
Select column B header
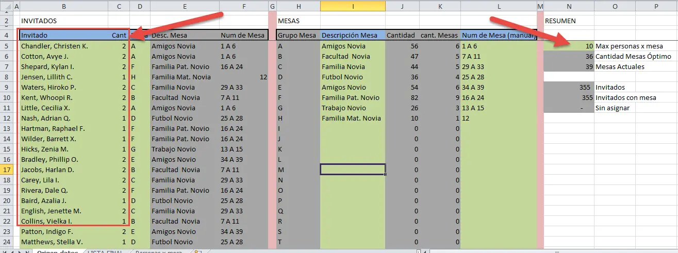[x=63, y=6]
